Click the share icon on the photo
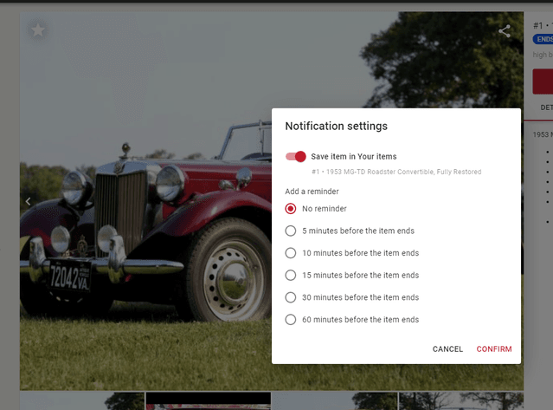 [505, 31]
